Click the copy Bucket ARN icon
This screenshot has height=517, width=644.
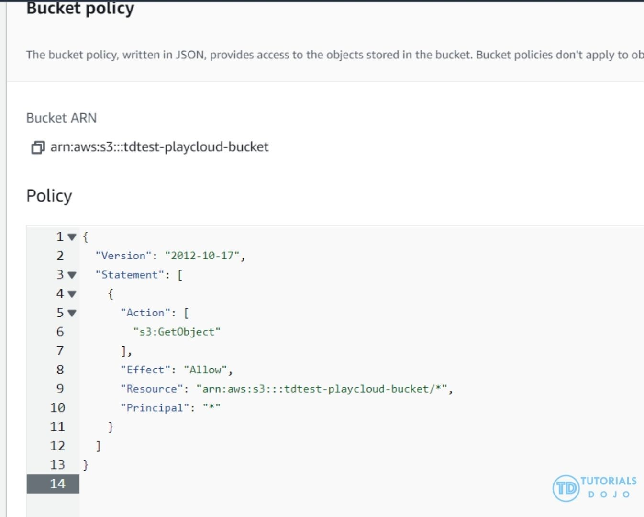[38, 147]
